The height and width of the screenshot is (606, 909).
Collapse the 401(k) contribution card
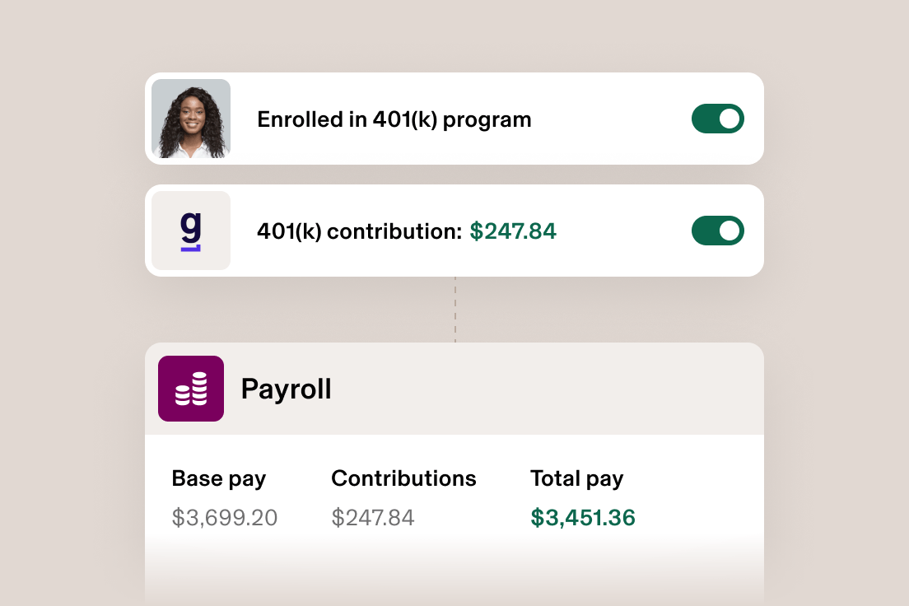tap(454, 231)
